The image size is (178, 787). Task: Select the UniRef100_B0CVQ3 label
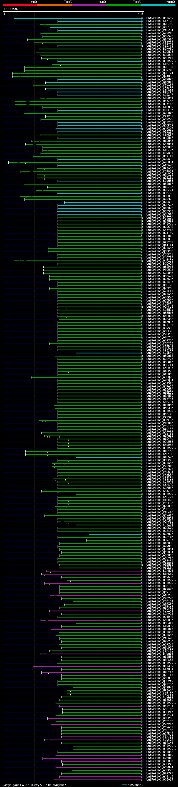[160, 359]
